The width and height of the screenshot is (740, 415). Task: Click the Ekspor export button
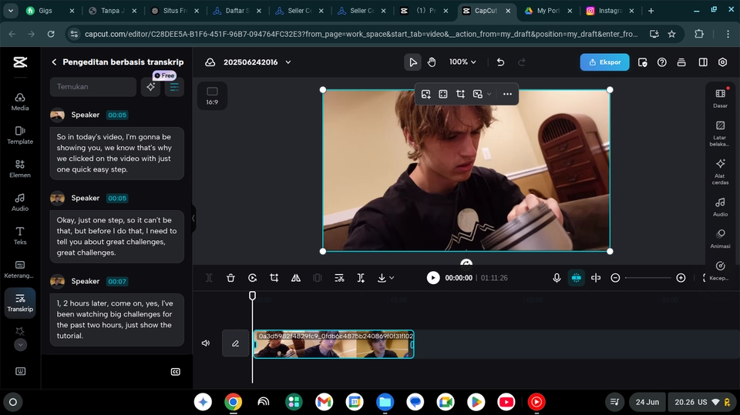(604, 62)
